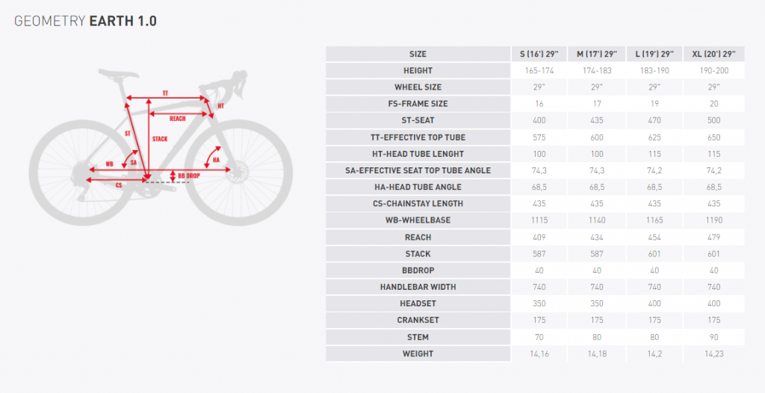This screenshot has height=393, width=765.
Task: Select the STACK label in the diagram
Action: (160, 139)
